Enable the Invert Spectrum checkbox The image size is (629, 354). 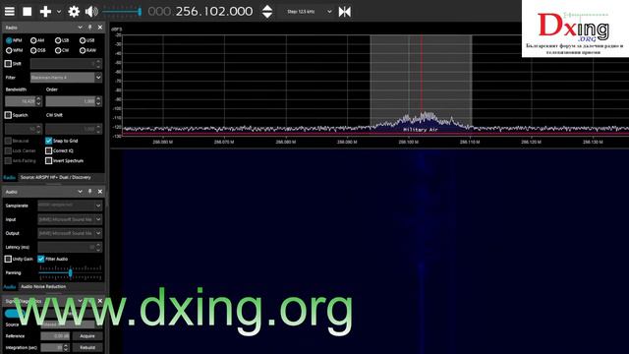point(48,161)
